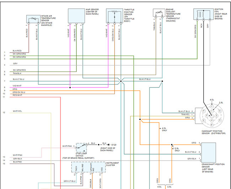Select the "INSTRUMENT CLUSTER" label
Viewport: 231px width, 189px height.
click(112, 164)
